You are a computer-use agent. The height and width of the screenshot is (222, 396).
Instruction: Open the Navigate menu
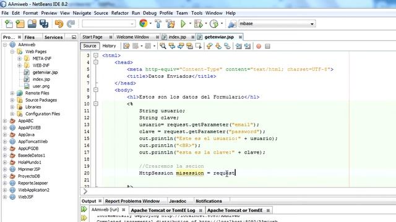(x=82, y=13)
